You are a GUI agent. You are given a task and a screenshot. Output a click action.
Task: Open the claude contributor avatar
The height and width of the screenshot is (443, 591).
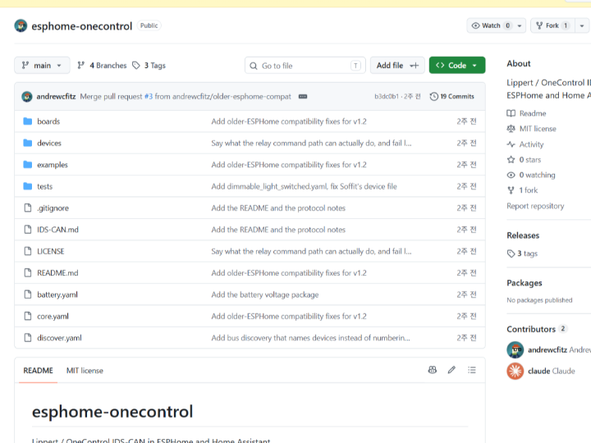point(515,371)
